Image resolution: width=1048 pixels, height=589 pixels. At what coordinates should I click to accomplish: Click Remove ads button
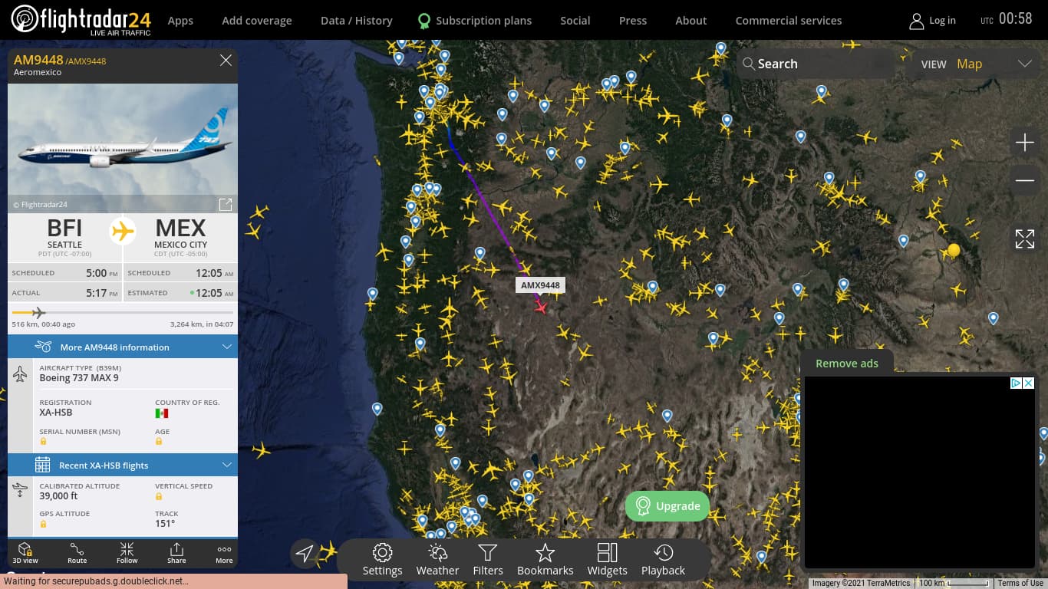(847, 364)
